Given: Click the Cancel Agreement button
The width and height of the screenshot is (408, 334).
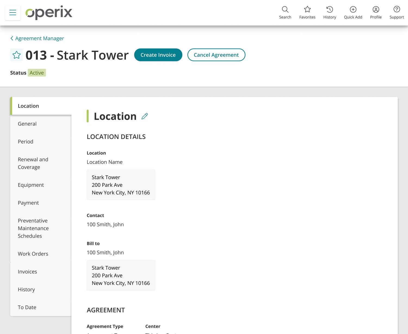Looking at the screenshot, I should point(216,55).
